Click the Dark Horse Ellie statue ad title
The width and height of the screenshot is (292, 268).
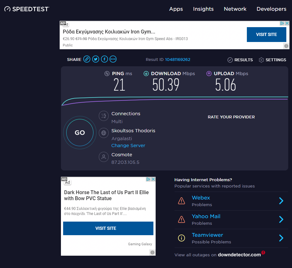106,195
